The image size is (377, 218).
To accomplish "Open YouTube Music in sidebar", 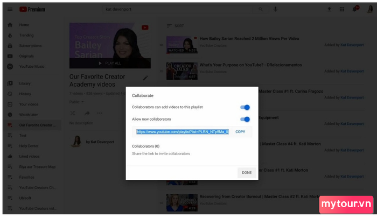I will click(x=32, y=67).
